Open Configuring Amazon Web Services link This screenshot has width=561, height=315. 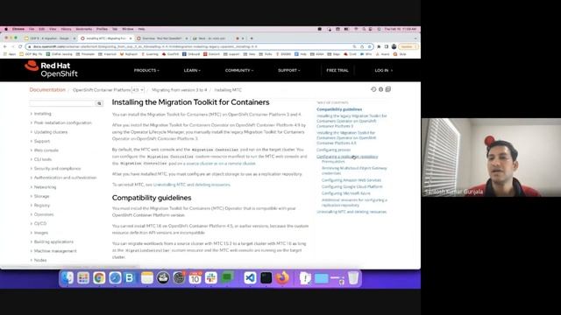pos(351,180)
